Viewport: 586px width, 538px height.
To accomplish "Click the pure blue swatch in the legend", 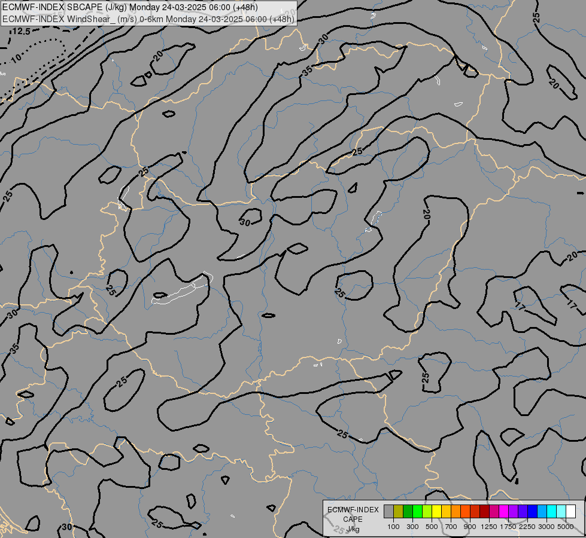I will tap(532, 511).
